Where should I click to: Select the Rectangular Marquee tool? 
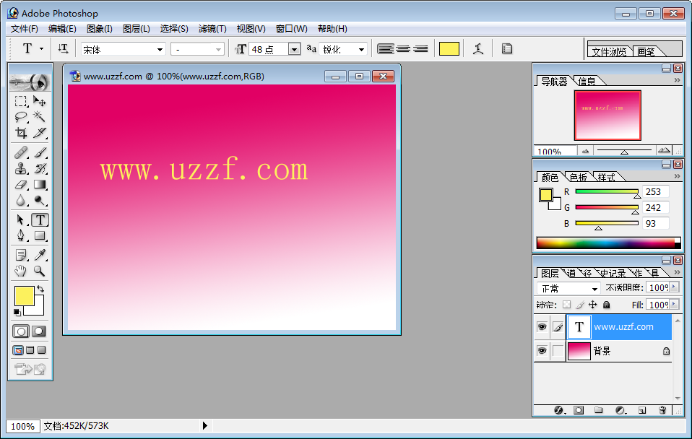tap(21, 101)
